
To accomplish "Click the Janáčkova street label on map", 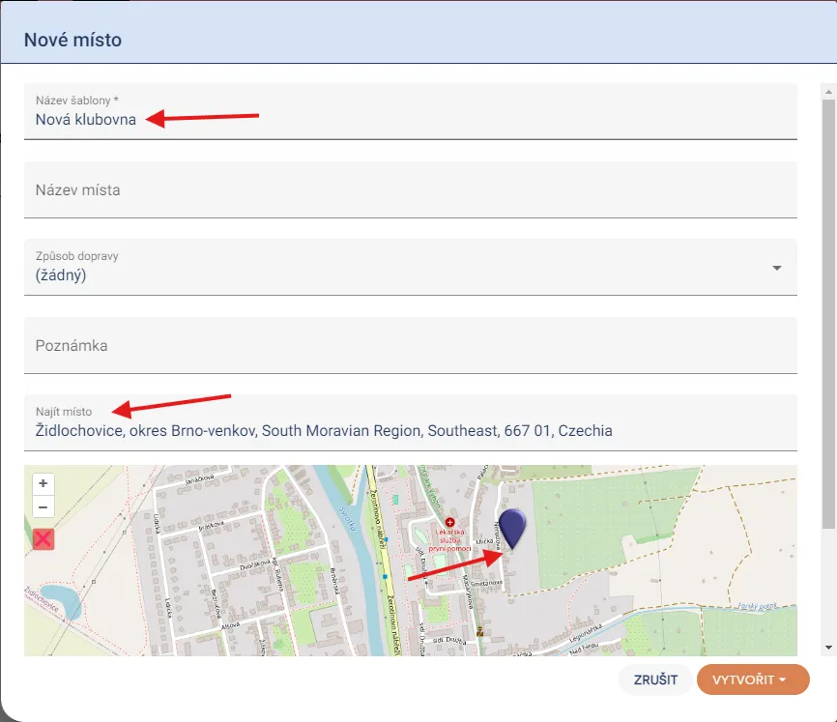I will 200,478.
